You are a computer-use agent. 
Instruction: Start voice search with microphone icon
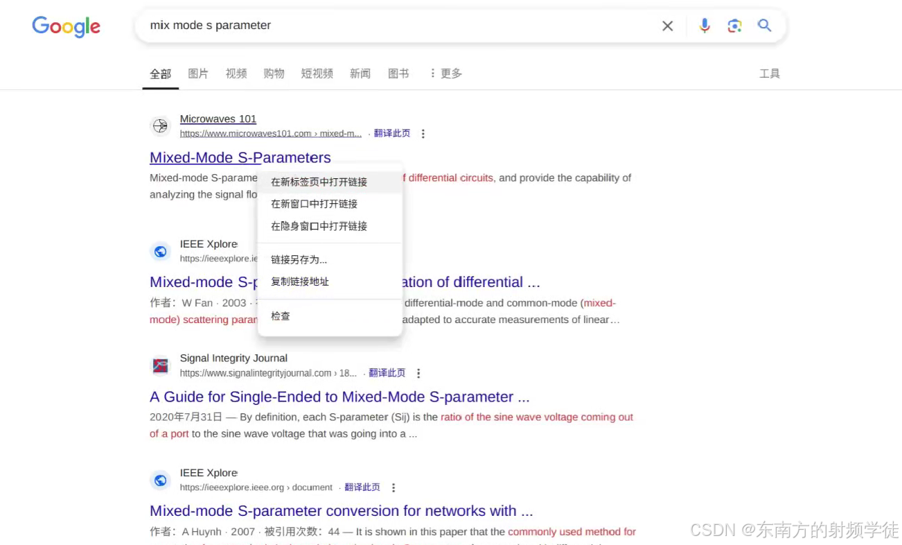[705, 26]
